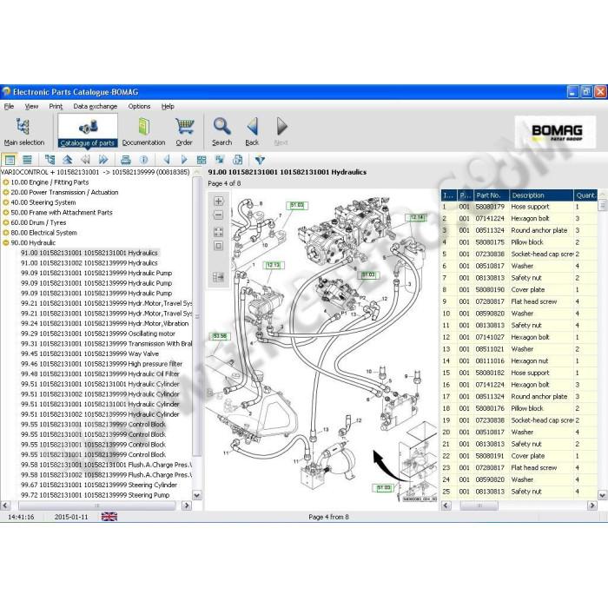Click the 53.56 reference label on the diagram
The height and width of the screenshot is (608, 608).
220,336
